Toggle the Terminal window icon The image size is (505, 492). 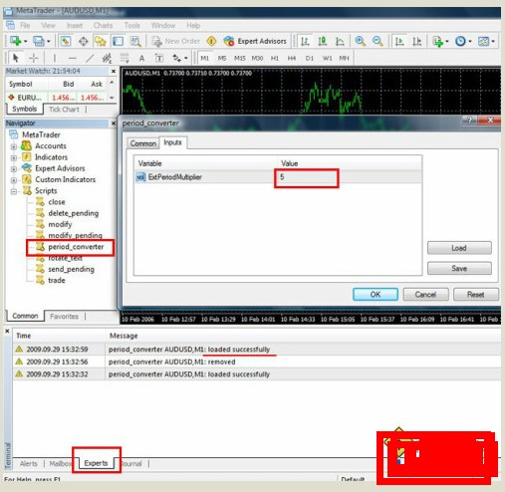coord(118,41)
